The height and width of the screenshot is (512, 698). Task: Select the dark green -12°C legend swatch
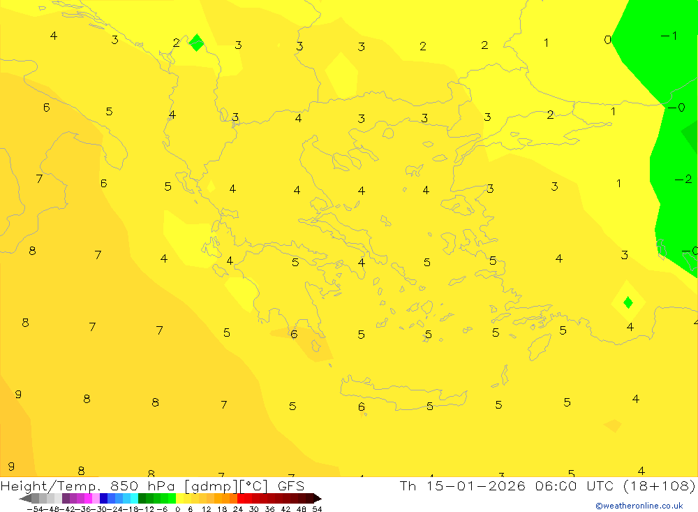[142, 498]
